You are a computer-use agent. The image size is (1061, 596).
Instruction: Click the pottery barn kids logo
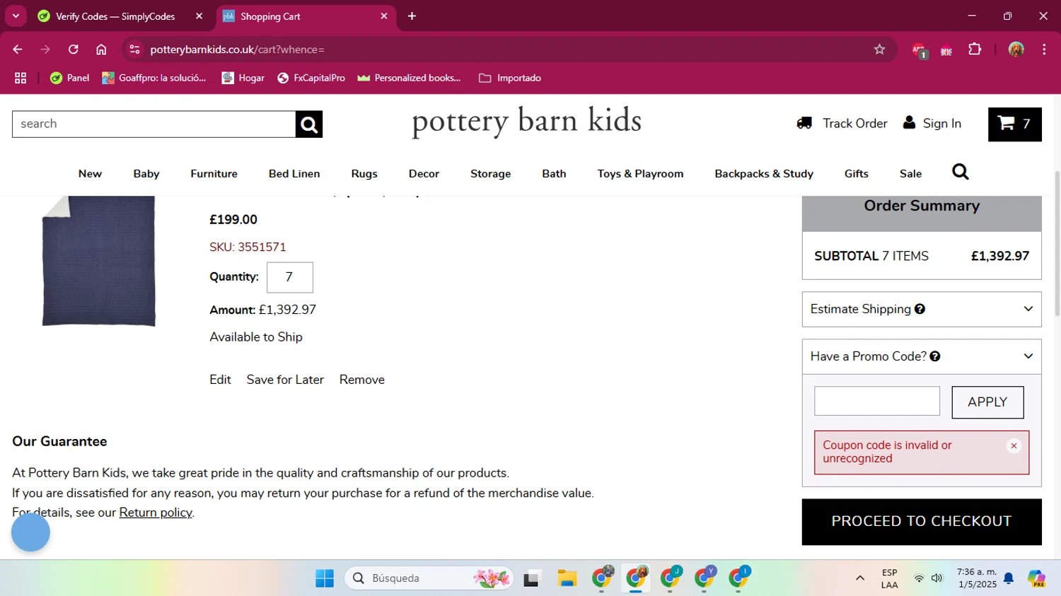(x=527, y=122)
